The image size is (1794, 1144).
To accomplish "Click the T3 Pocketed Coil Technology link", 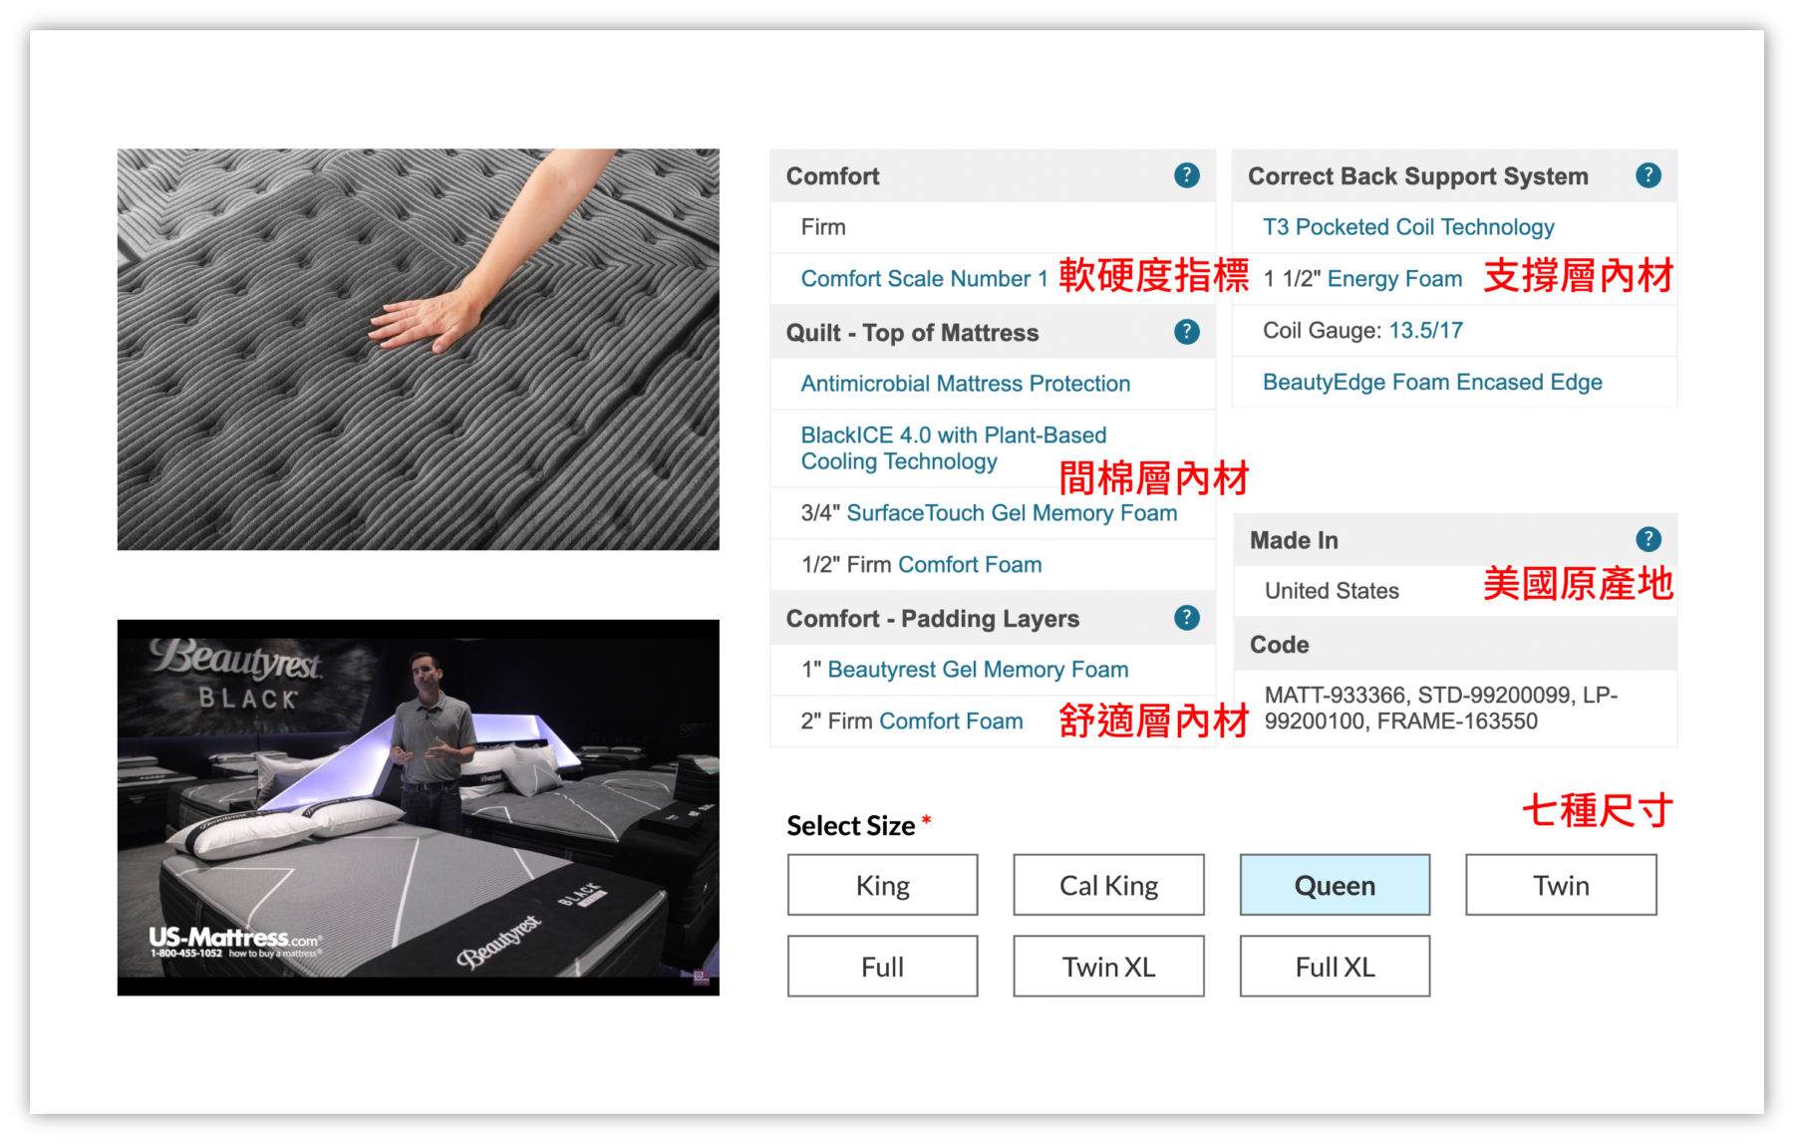I will coord(1407,227).
